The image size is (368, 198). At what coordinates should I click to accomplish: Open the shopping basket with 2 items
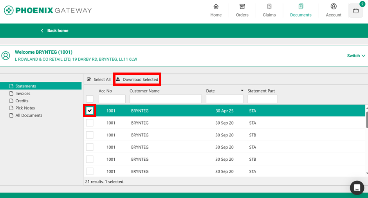[355, 11]
